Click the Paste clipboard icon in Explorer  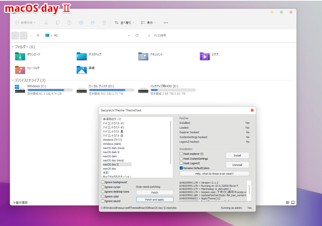click(x=69, y=23)
